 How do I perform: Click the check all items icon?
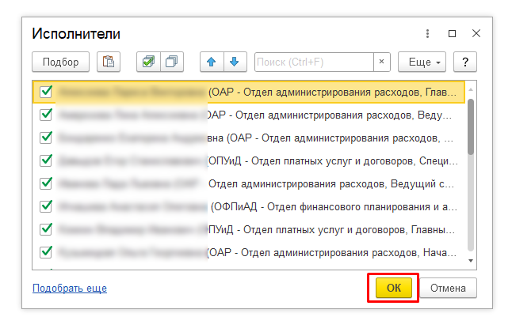(147, 62)
